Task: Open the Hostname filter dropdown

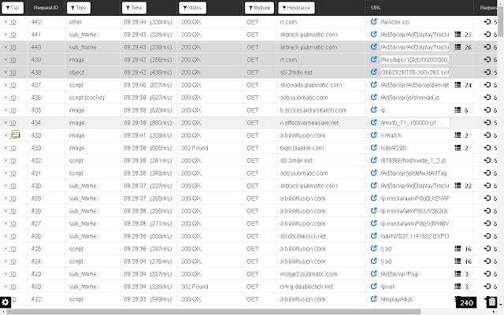Action: tap(296, 8)
